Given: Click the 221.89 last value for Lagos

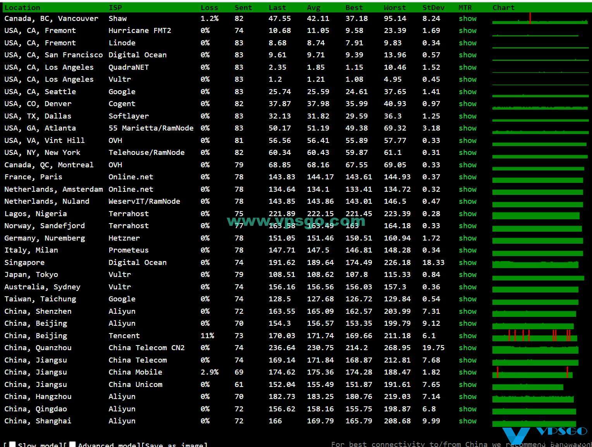Looking at the screenshot, I should pyautogui.click(x=282, y=214).
